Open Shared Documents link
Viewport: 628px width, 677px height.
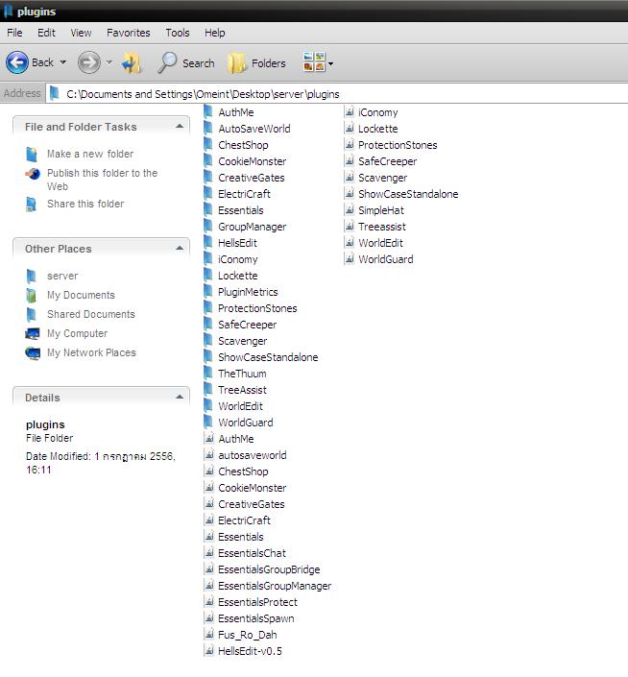point(91,314)
